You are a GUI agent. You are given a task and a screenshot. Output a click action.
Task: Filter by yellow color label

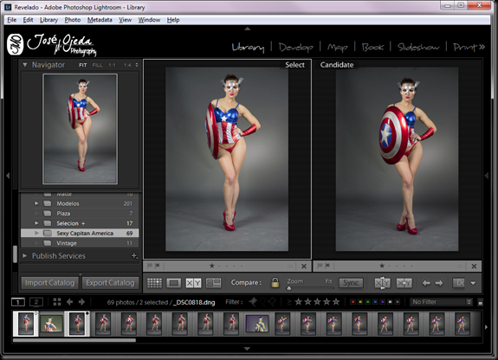coord(360,302)
